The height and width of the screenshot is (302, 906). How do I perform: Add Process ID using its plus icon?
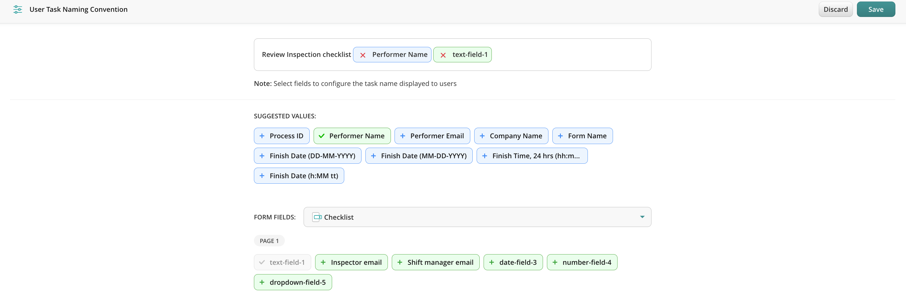tap(262, 136)
